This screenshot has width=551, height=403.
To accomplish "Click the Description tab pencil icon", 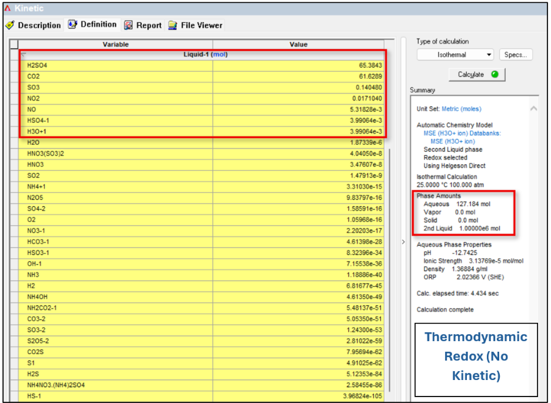I will (x=10, y=25).
